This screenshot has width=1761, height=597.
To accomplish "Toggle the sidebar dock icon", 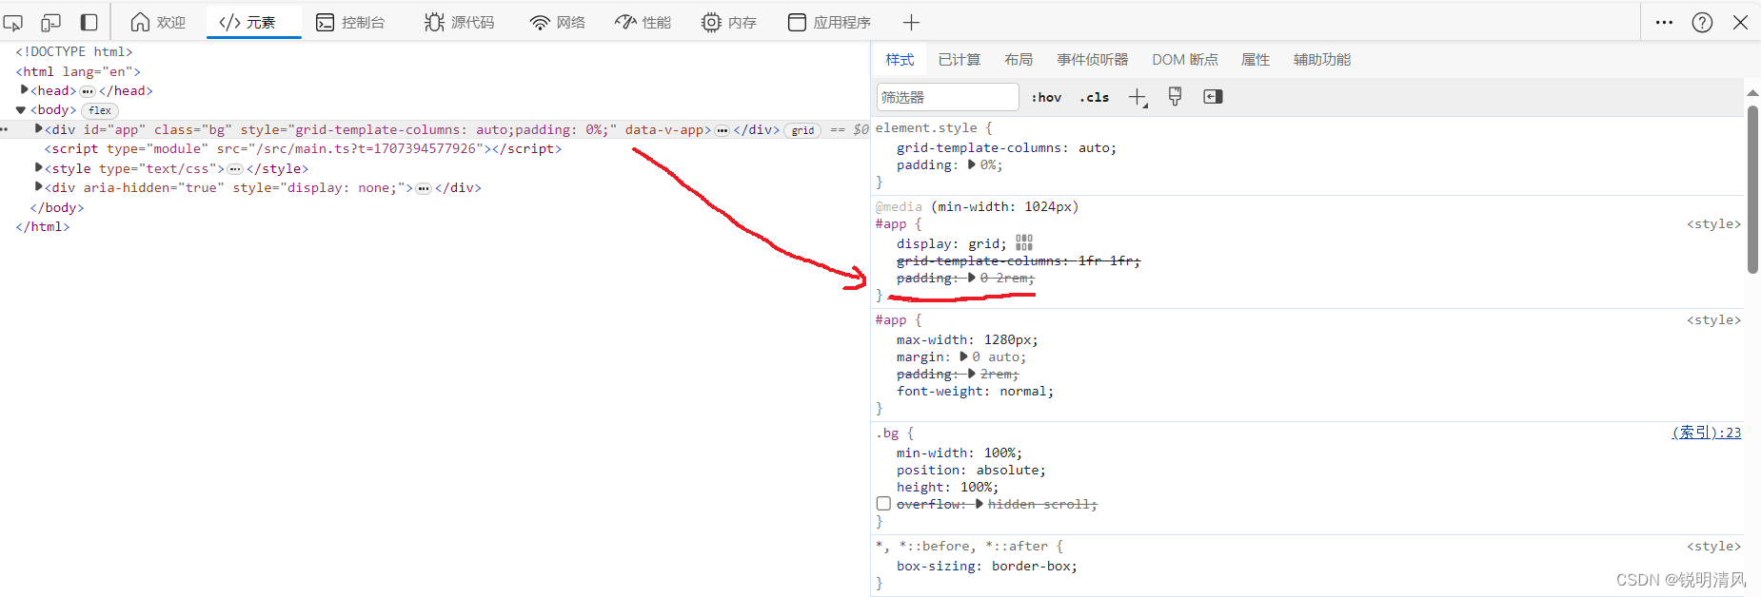I will [89, 22].
